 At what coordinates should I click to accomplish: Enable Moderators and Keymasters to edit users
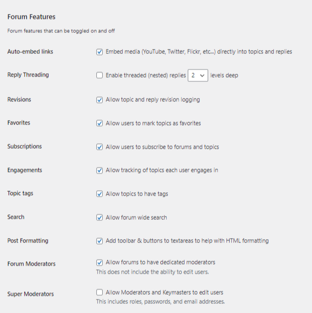(100, 293)
